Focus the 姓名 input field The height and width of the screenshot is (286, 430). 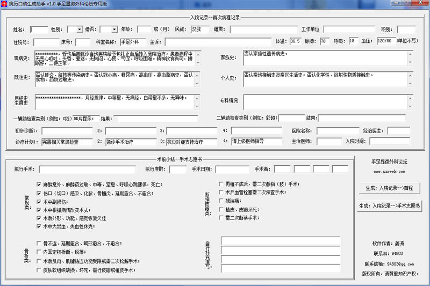pyautogui.click(x=39, y=30)
